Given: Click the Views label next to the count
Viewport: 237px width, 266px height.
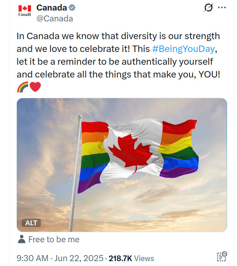Looking at the screenshot, I should tap(144, 258).
